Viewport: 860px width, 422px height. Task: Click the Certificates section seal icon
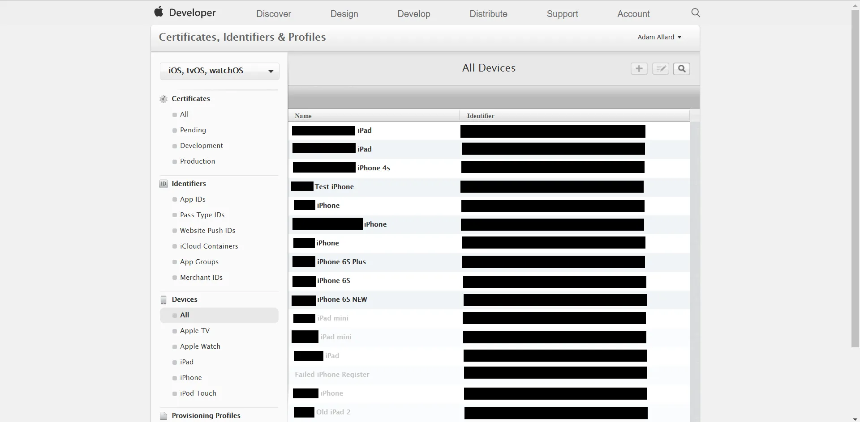[x=163, y=99]
